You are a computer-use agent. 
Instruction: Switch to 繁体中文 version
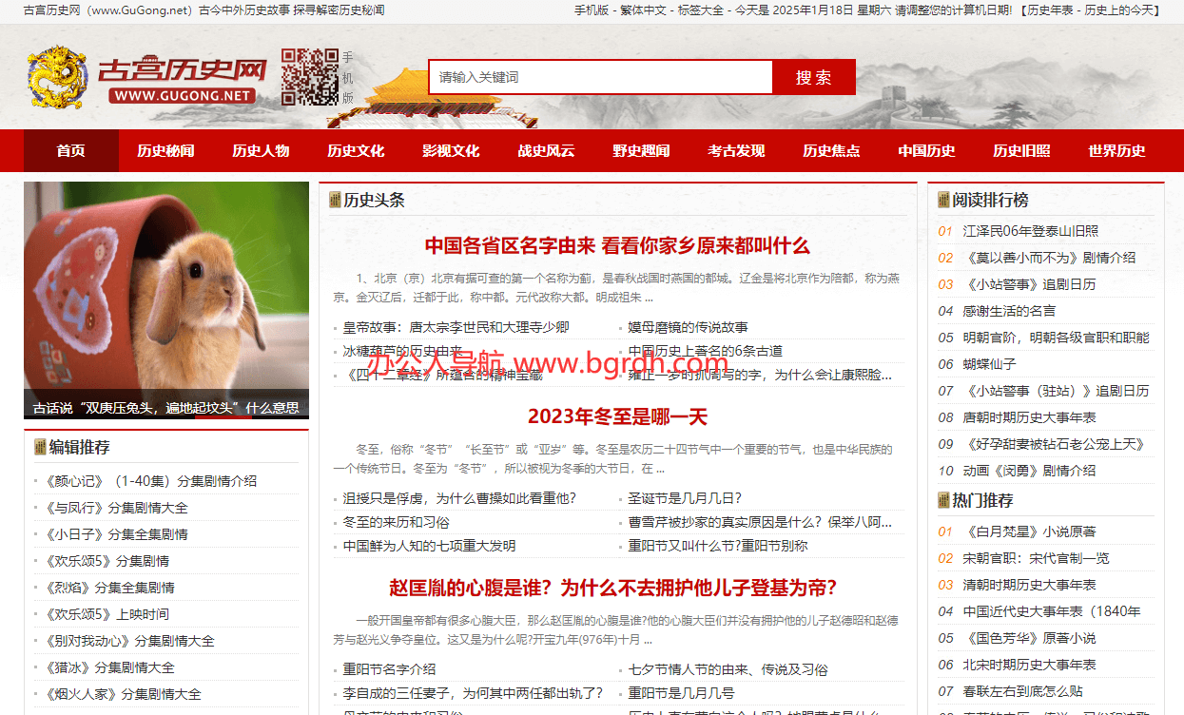point(643,10)
